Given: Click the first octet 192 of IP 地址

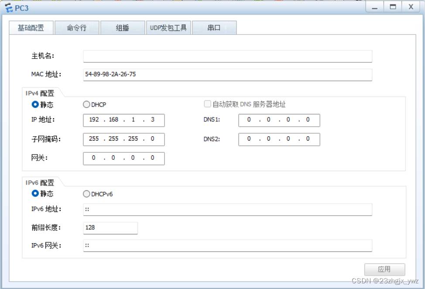Looking at the screenshot, I should point(94,120).
